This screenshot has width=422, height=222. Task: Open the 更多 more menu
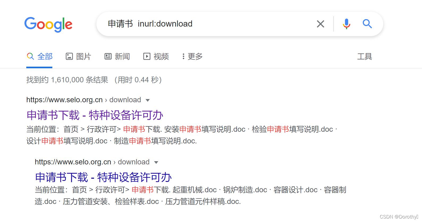(192, 56)
